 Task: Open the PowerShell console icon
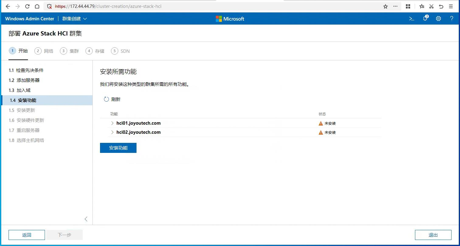[x=412, y=19]
